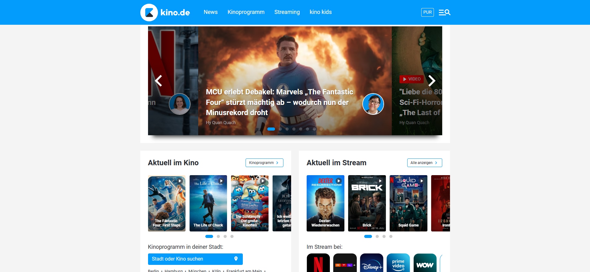The width and height of the screenshot is (590, 272).
Task: Click the location pin icon in search field
Action: pyautogui.click(x=236, y=259)
